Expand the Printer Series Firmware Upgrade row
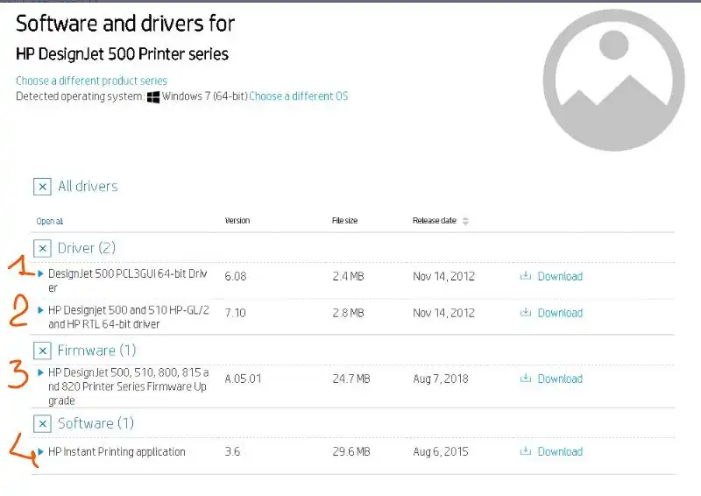Screen dimensions: 701x496 coord(41,373)
